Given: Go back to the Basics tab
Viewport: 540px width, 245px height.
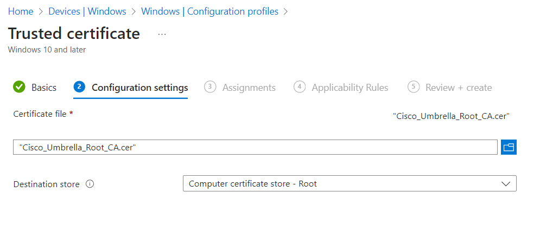Looking at the screenshot, I should 43,88.
